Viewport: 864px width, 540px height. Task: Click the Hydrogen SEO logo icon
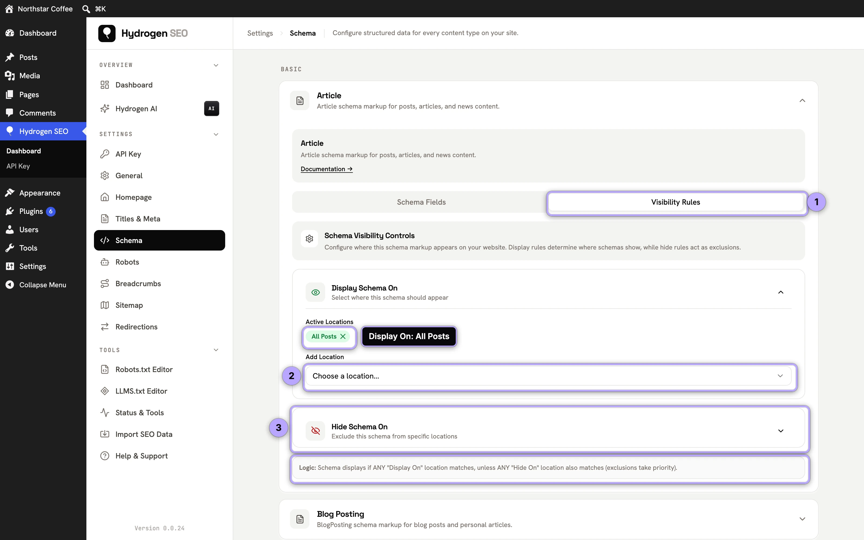[107, 33]
